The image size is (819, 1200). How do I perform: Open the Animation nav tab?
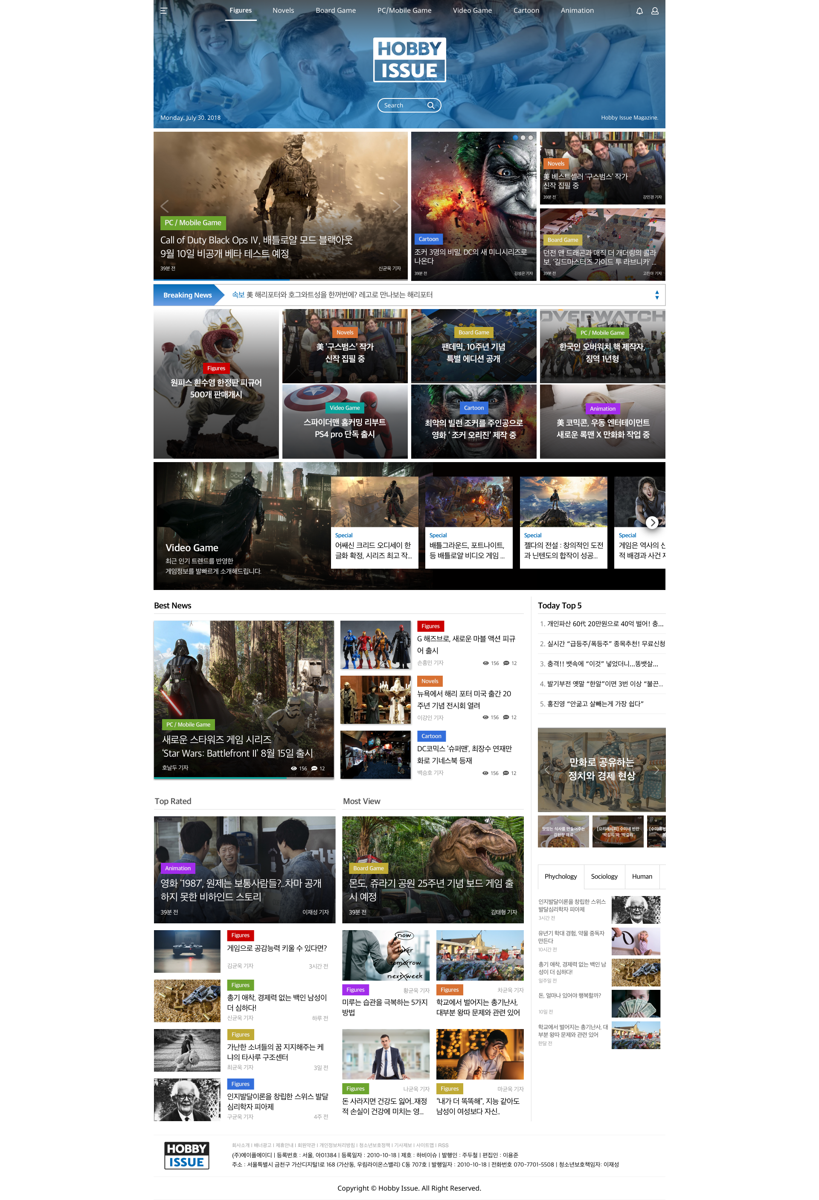(577, 10)
